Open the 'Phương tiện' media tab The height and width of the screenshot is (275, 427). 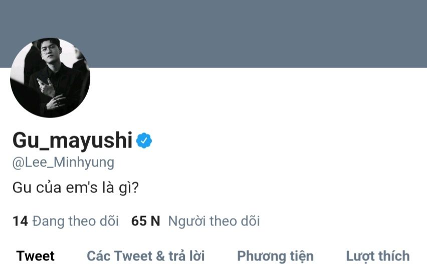pos(275,256)
